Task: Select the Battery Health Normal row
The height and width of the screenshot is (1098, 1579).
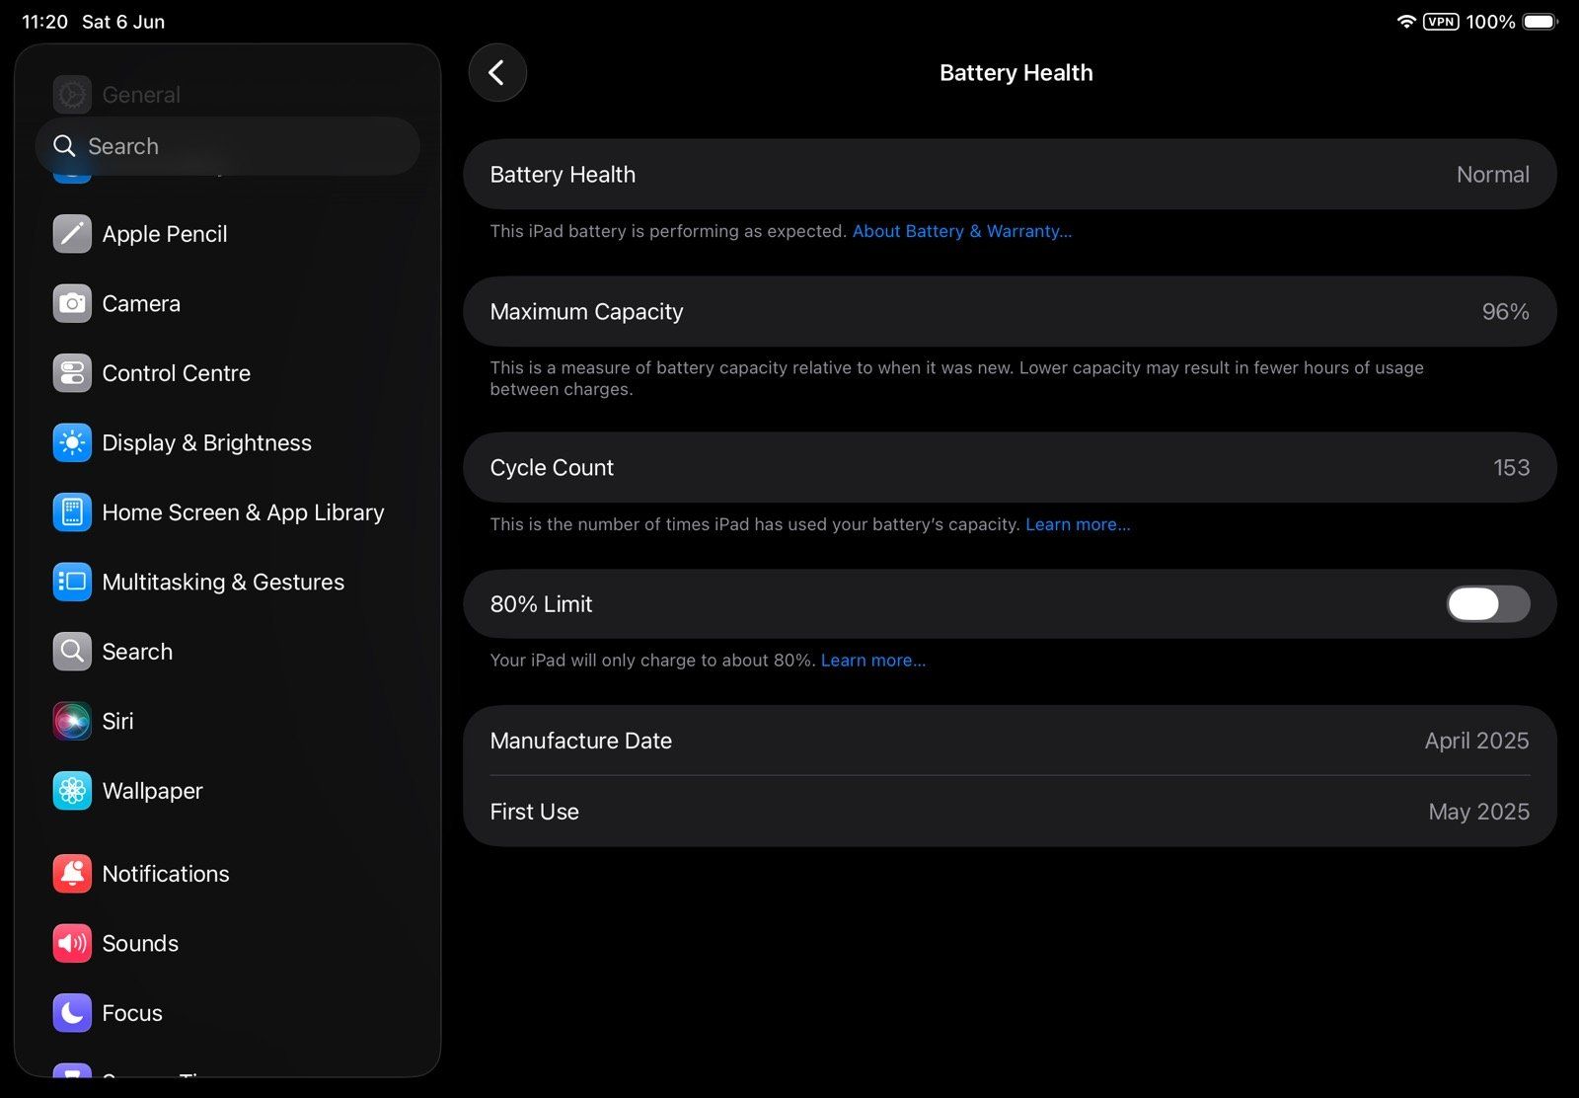Action: pos(1010,174)
